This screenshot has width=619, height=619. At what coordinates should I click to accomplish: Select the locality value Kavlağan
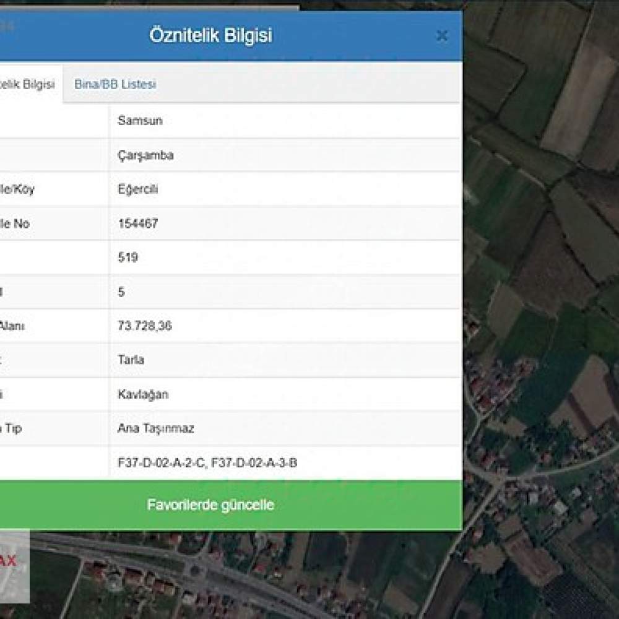tap(143, 394)
